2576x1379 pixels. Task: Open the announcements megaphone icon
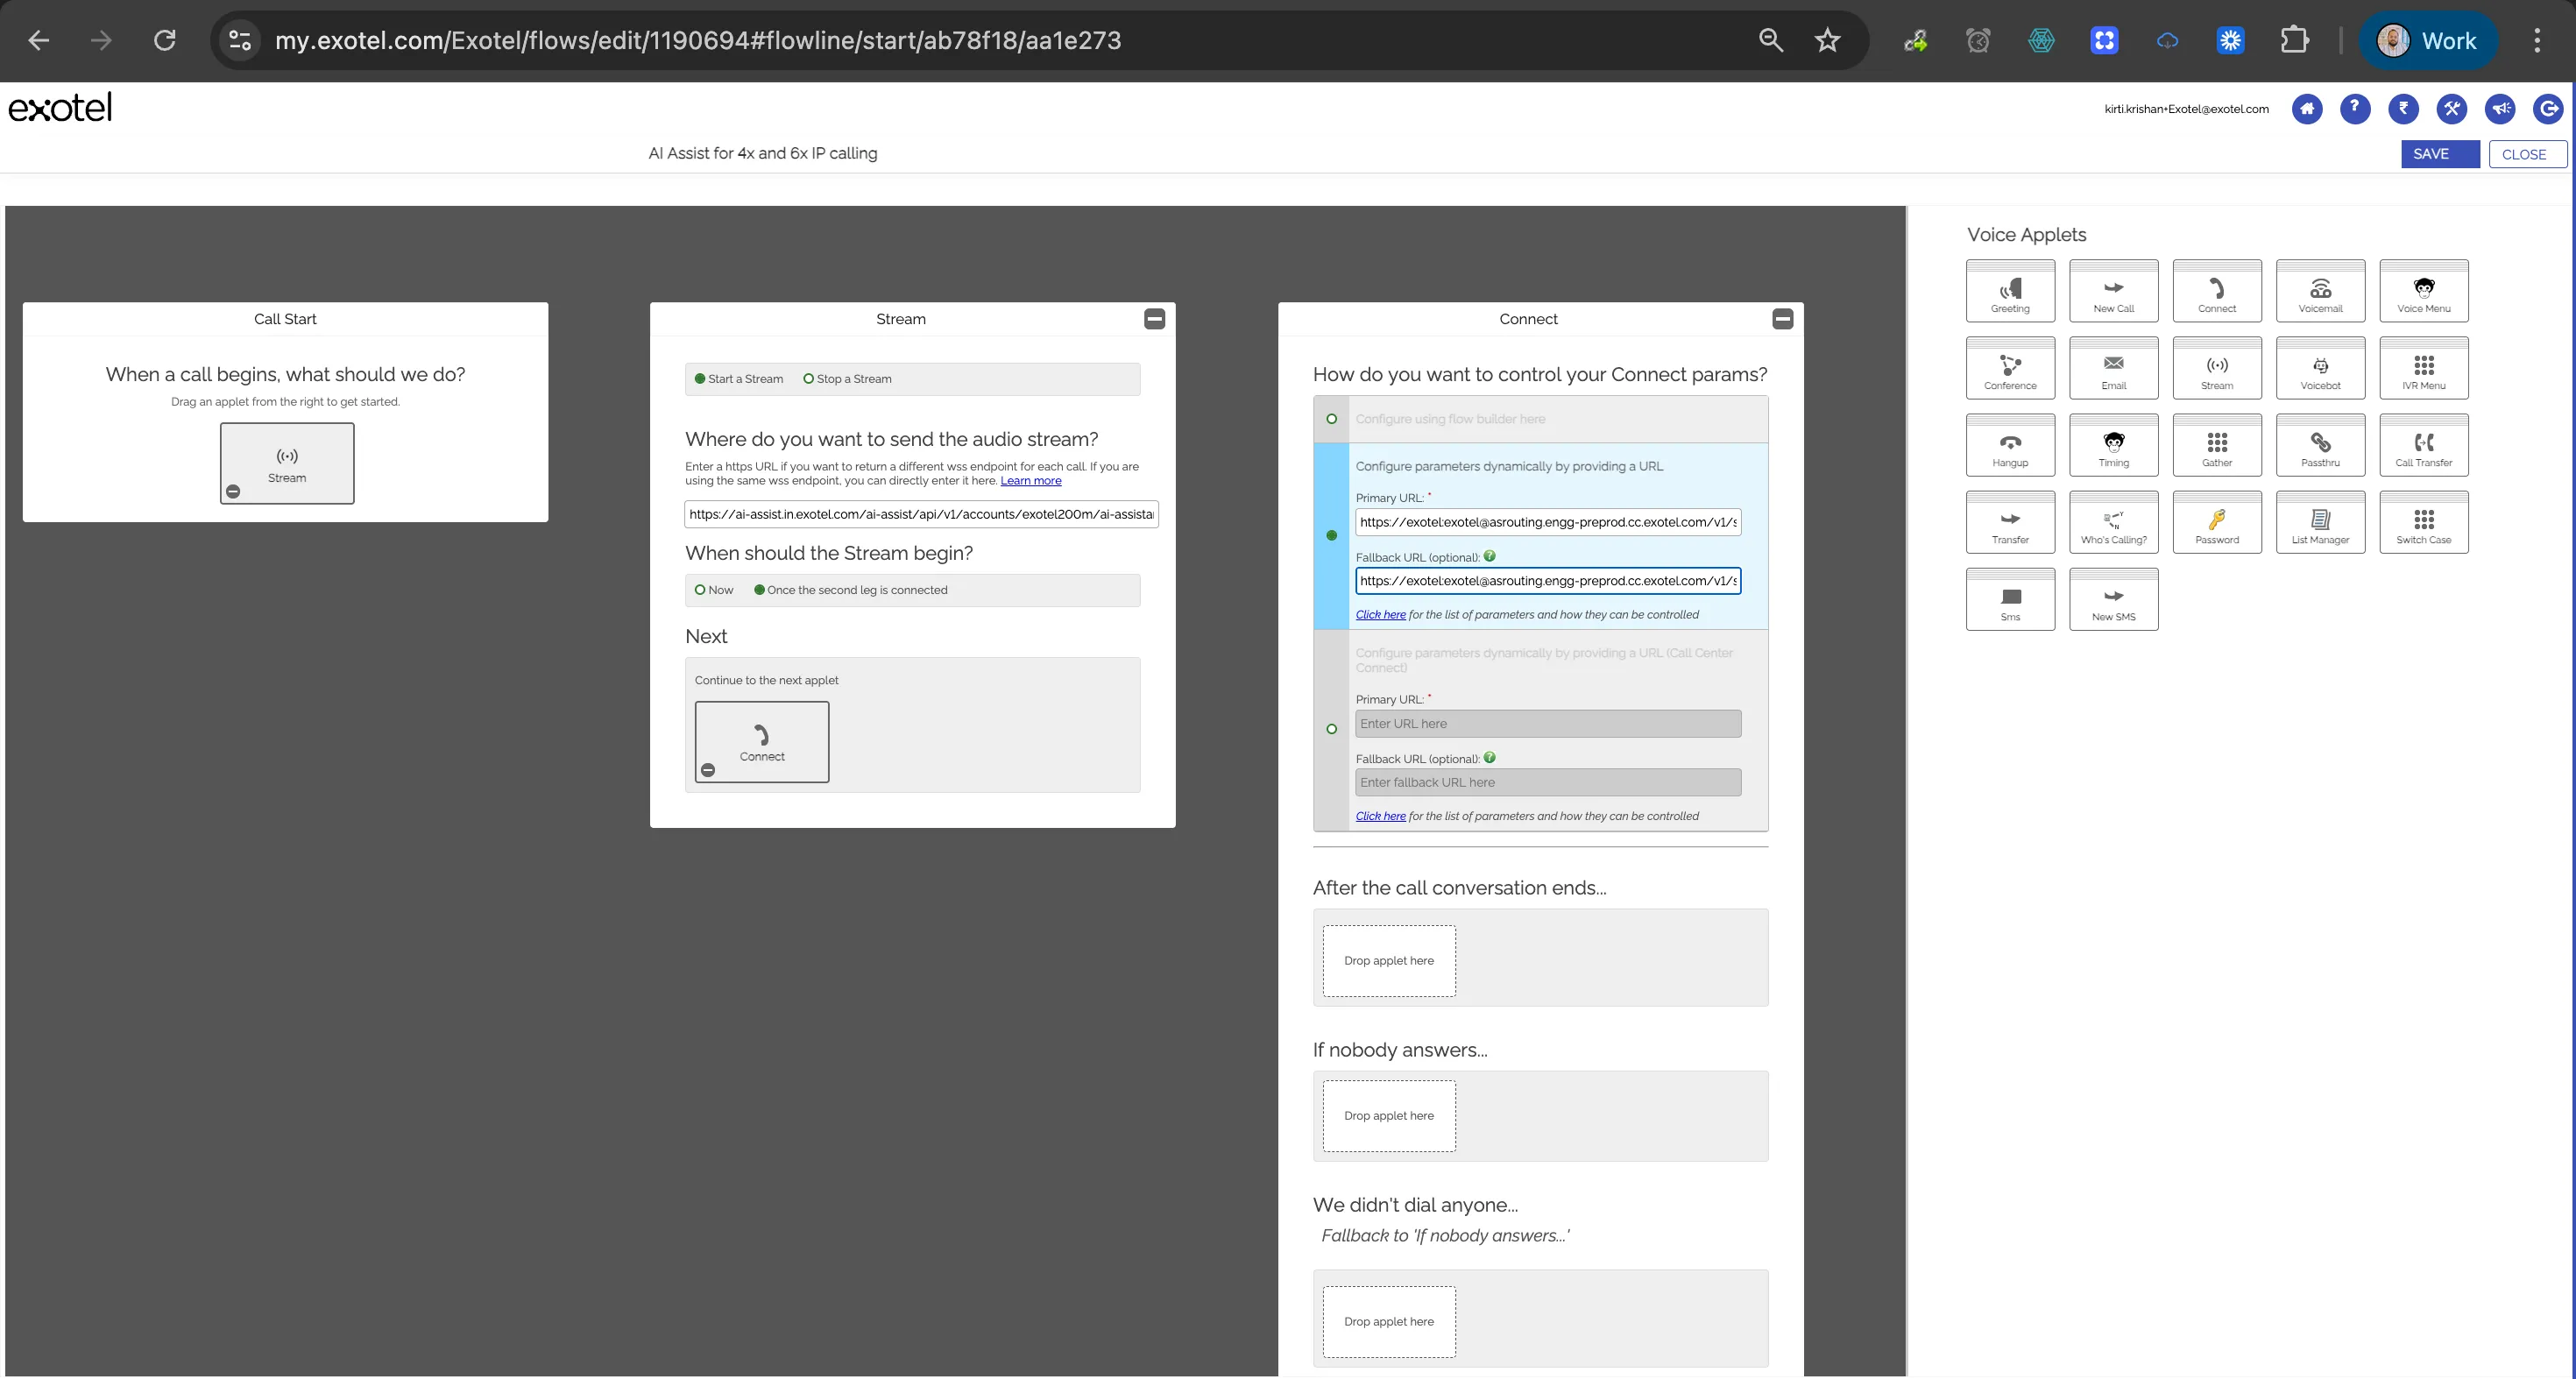tap(2500, 109)
